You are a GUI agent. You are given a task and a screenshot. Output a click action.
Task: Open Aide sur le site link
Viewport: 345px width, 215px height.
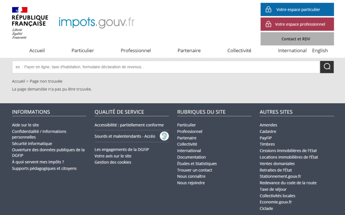25,125
